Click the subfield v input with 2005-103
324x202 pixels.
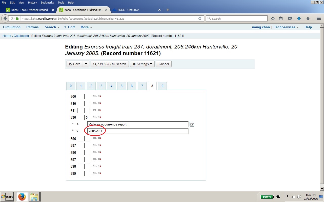[x=138, y=131]
